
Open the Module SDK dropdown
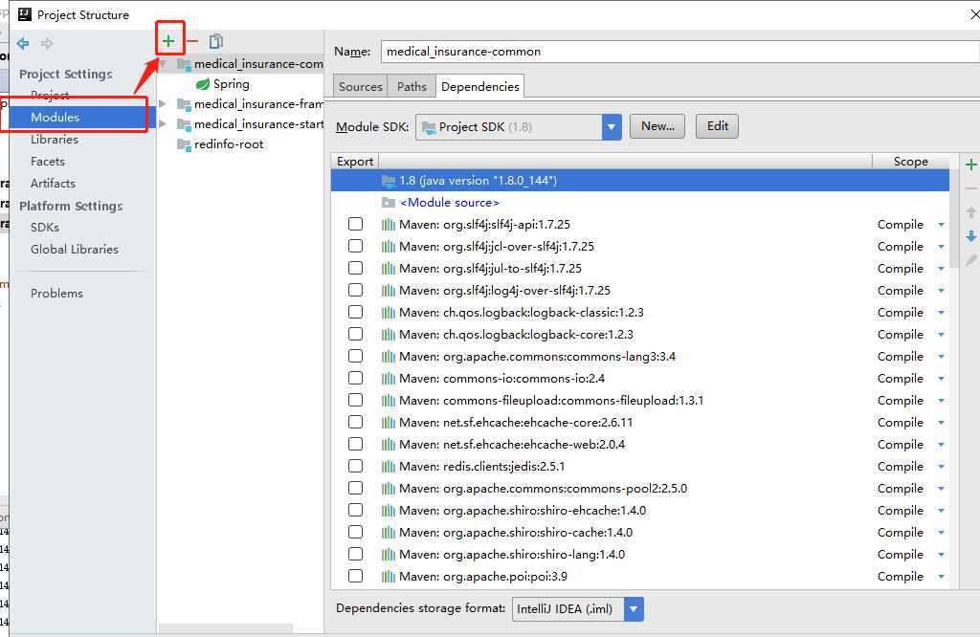click(x=612, y=127)
